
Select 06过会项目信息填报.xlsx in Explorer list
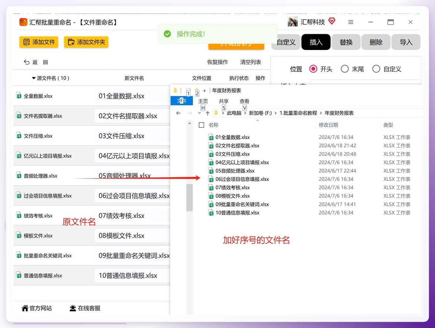242,179
